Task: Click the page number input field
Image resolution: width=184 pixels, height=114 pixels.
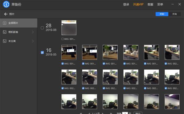Action: (x=125, y=113)
